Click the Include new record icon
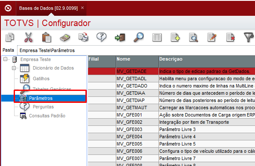This screenshot has height=166, width=255. (175, 38)
